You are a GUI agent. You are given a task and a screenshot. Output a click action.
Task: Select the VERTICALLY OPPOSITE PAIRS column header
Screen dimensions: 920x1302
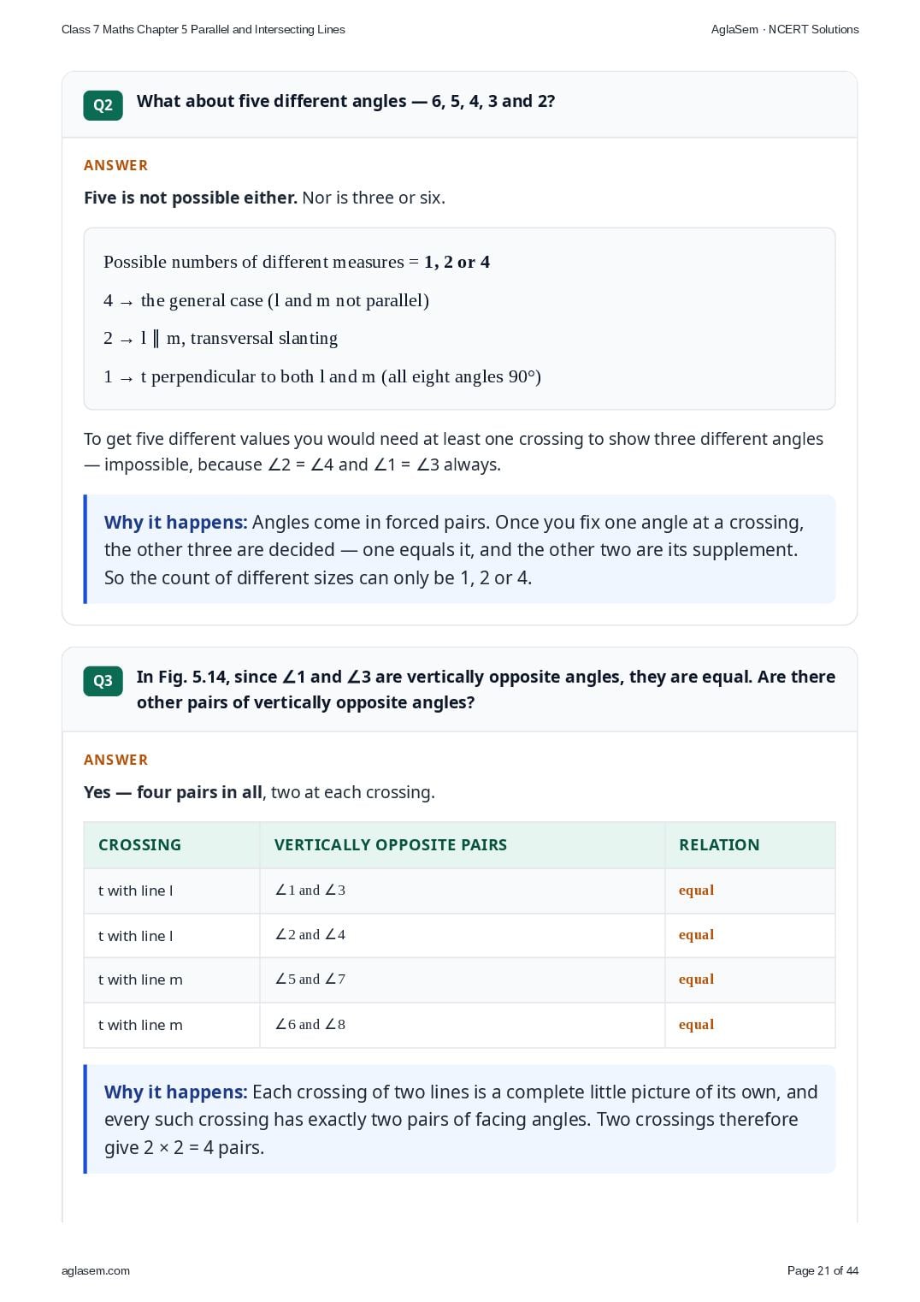(x=463, y=845)
